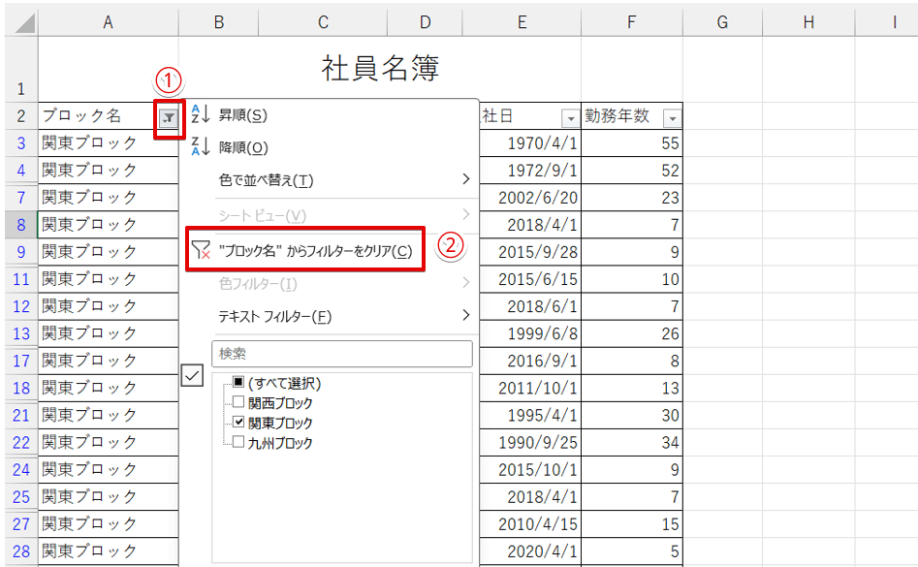Click the ascending sort A-Z icon
The height and width of the screenshot is (567, 918).
click(x=199, y=115)
